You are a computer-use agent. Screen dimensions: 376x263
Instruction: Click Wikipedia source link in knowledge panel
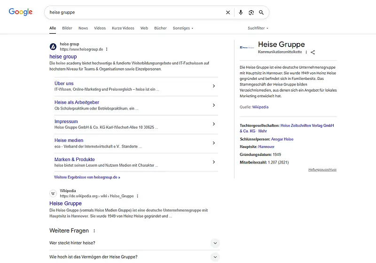coord(260,107)
